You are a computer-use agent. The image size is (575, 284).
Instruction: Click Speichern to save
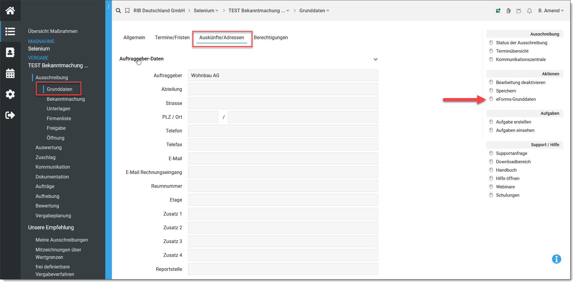506,91
